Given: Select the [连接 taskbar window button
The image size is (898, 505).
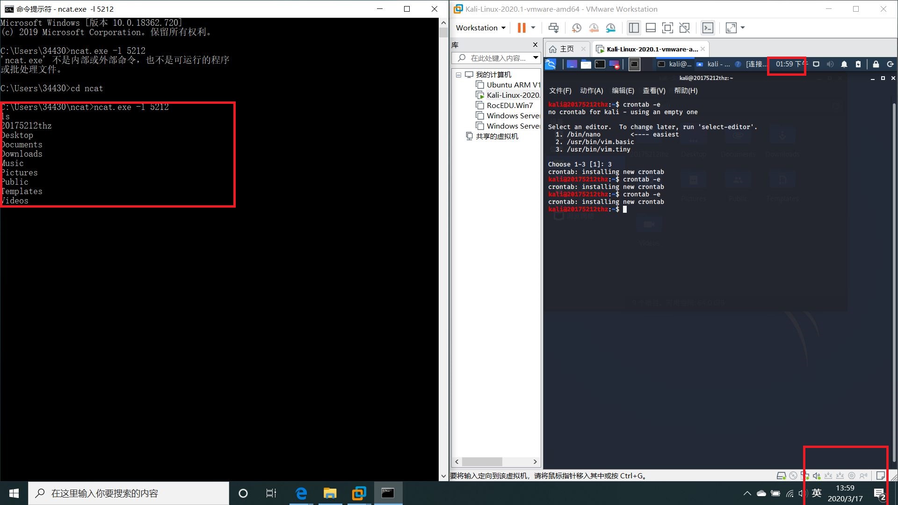Looking at the screenshot, I should 750,64.
